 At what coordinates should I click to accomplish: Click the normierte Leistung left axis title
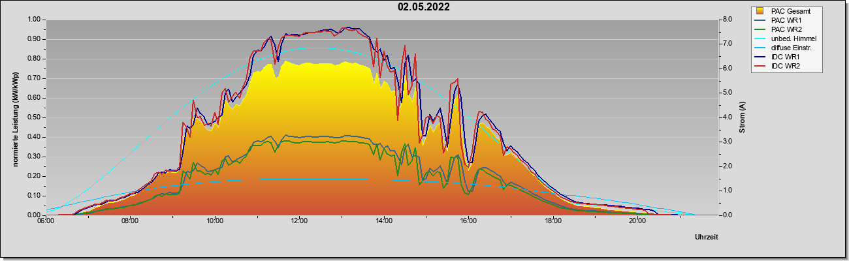coord(14,117)
